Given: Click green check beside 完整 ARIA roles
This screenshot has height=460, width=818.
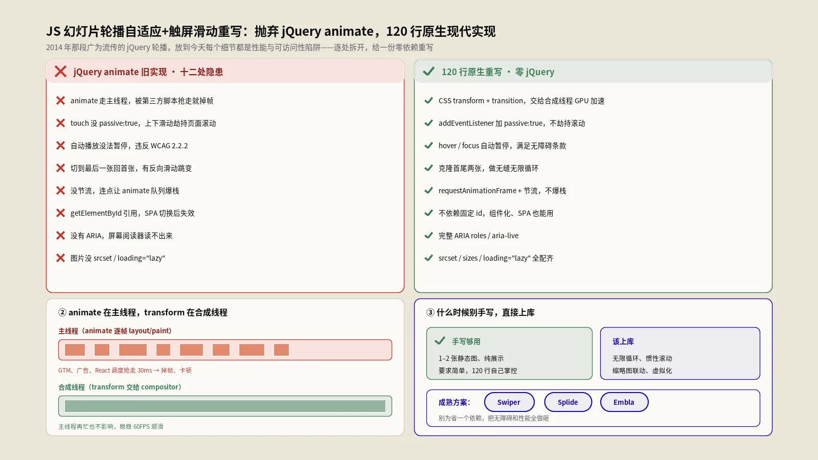Looking at the screenshot, I should 428,236.
